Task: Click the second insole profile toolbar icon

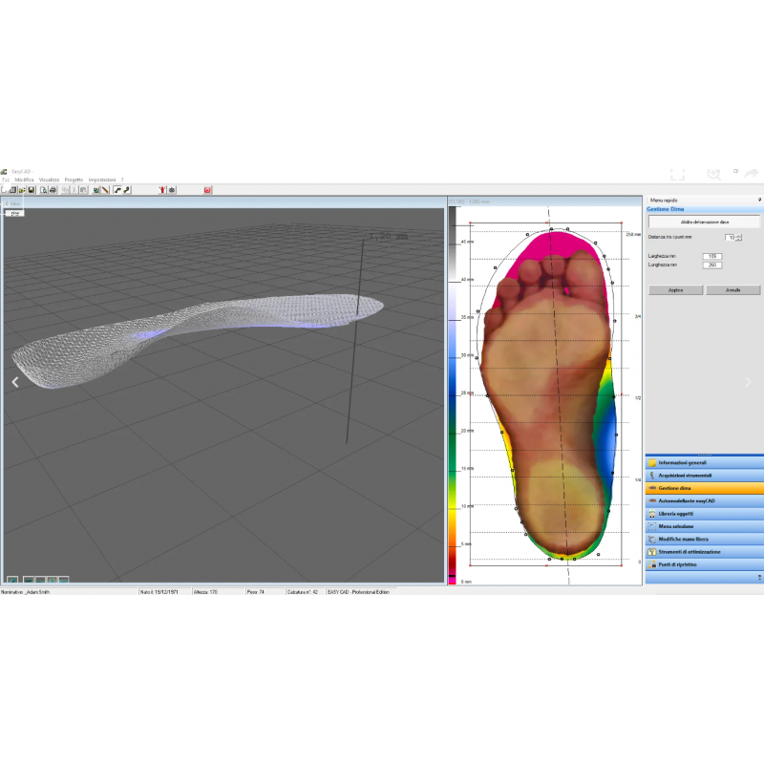Action: (x=127, y=190)
